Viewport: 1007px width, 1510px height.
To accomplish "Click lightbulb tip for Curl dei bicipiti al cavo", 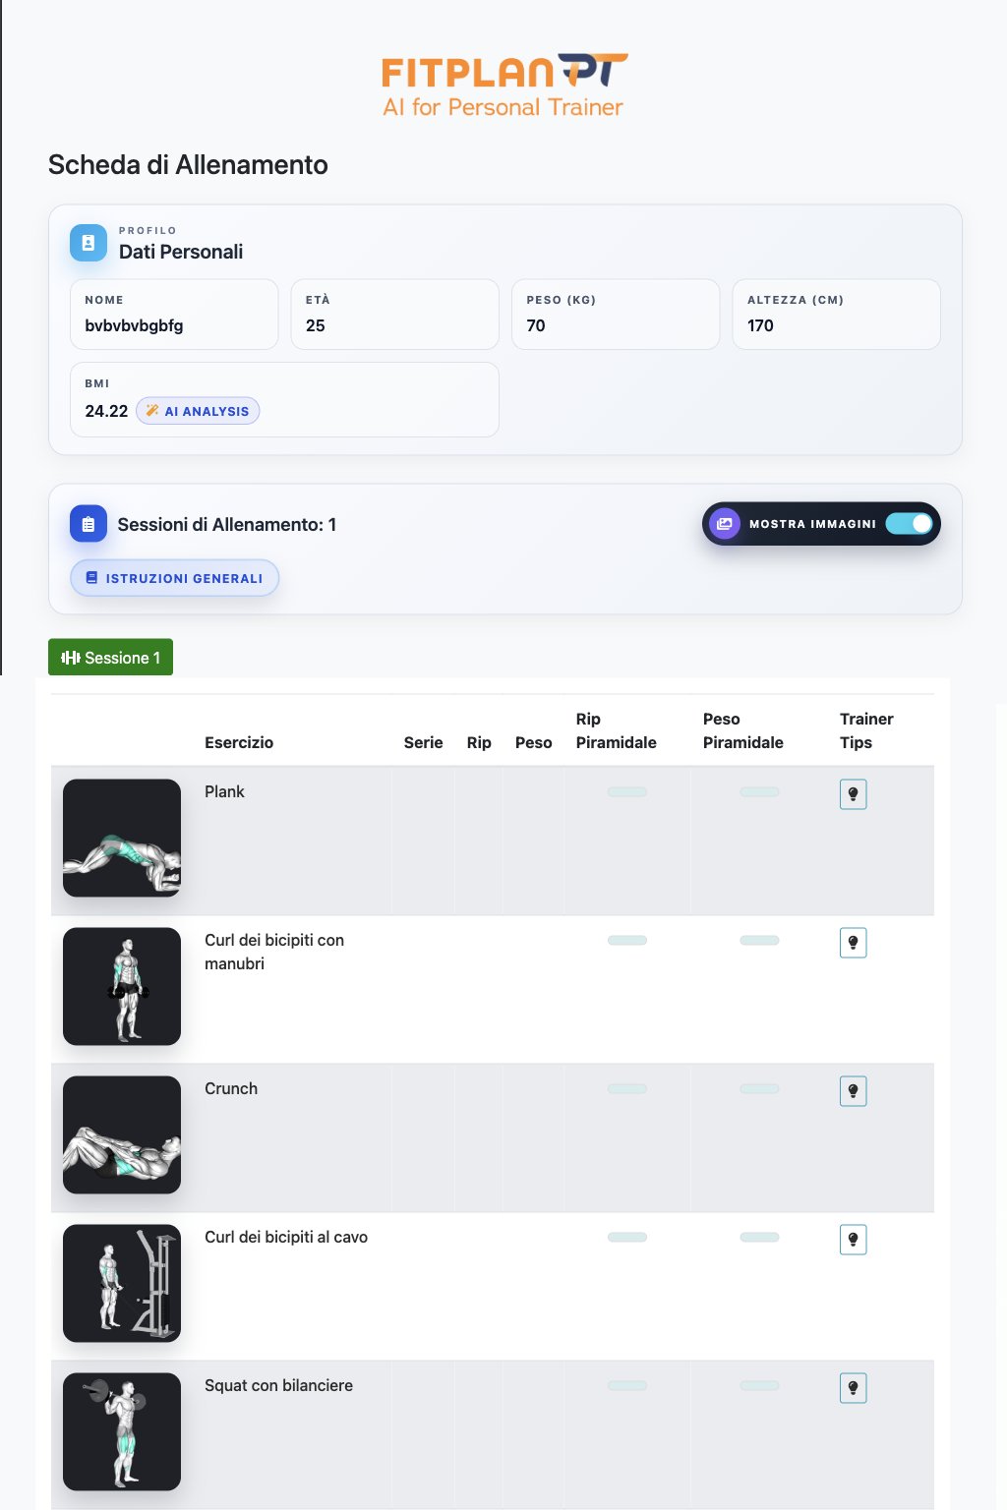I will (853, 1240).
